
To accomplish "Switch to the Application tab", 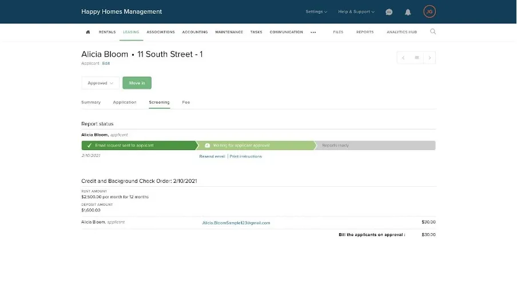I will 125,103.
